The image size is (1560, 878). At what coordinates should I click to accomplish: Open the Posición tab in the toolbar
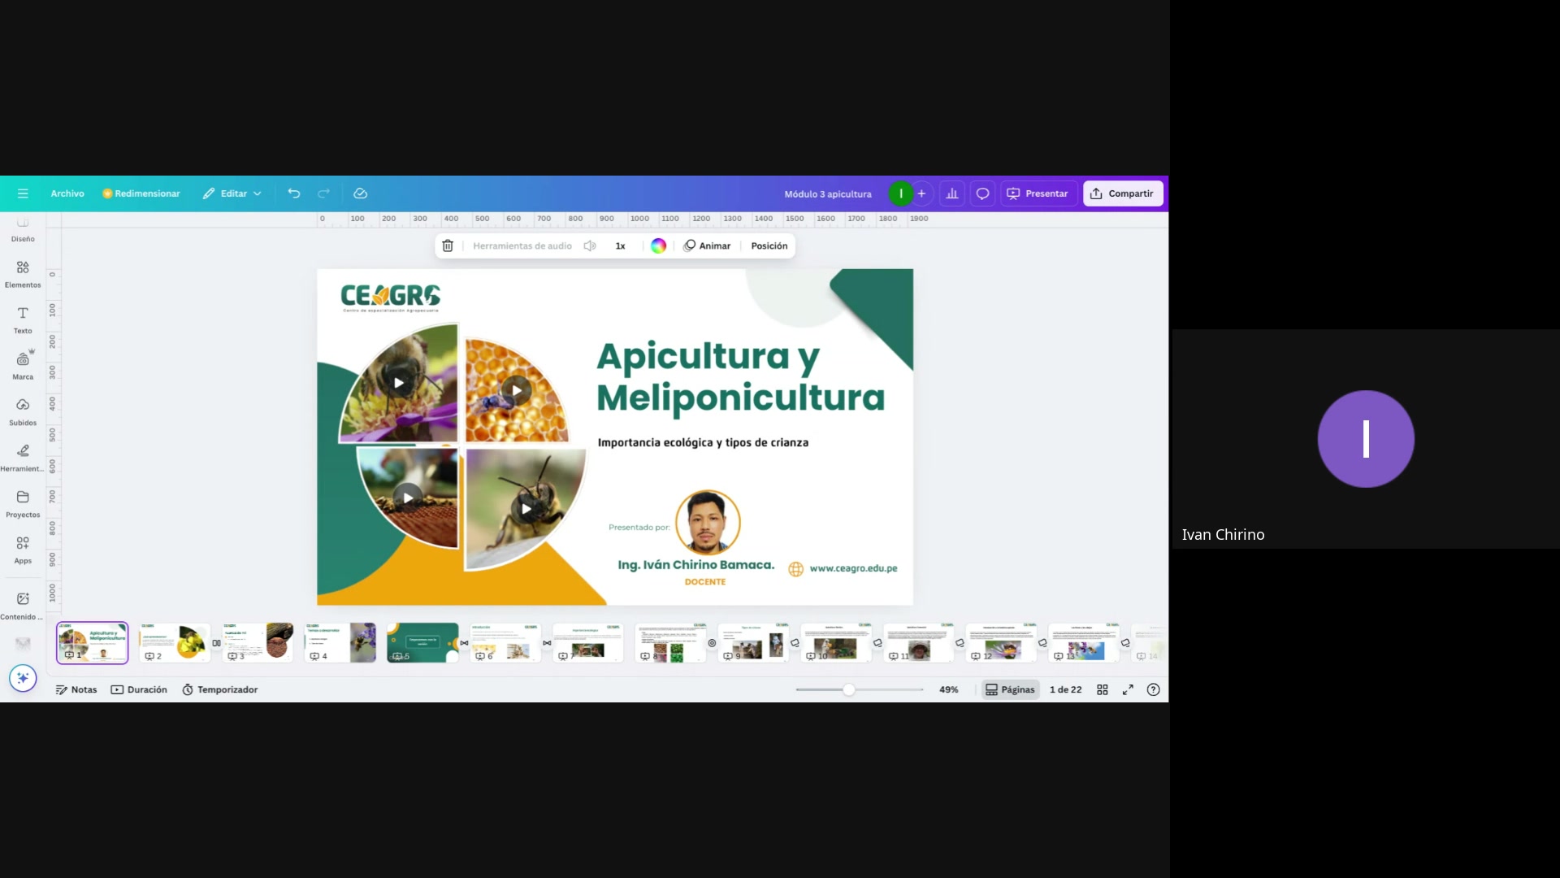pos(769,246)
